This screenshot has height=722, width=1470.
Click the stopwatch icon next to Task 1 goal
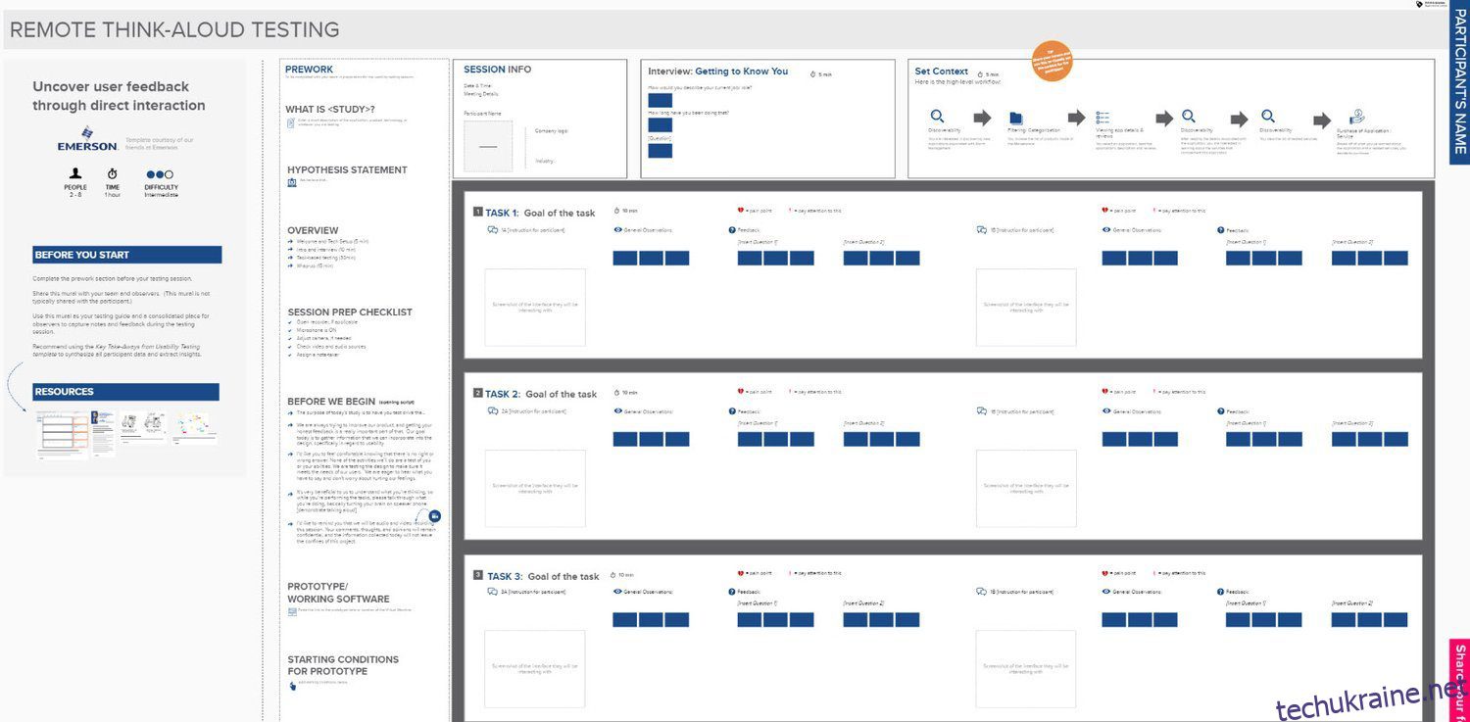[x=616, y=211]
